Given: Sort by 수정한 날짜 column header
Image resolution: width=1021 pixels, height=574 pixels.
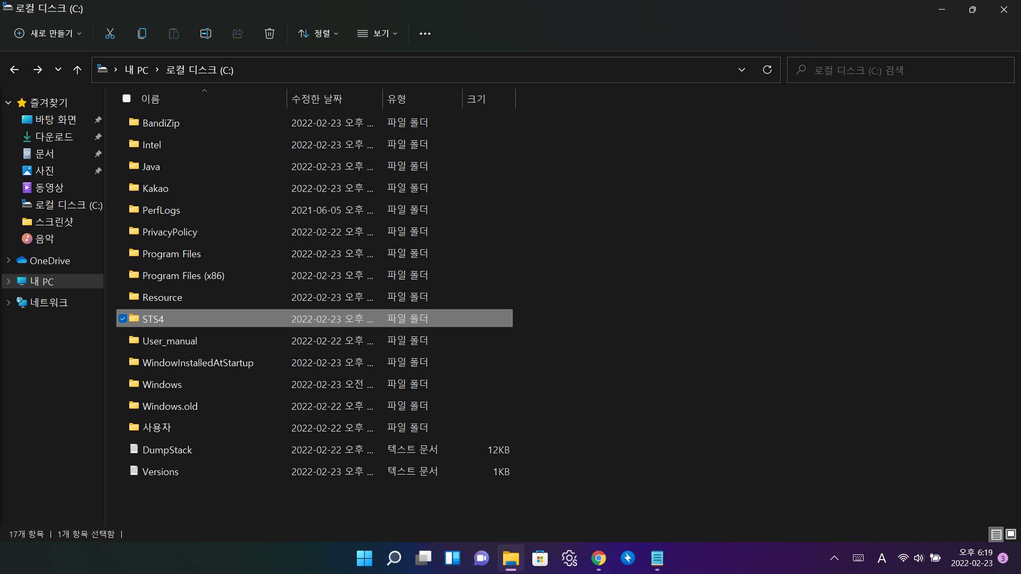Looking at the screenshot, I should [x=317, y=99].
